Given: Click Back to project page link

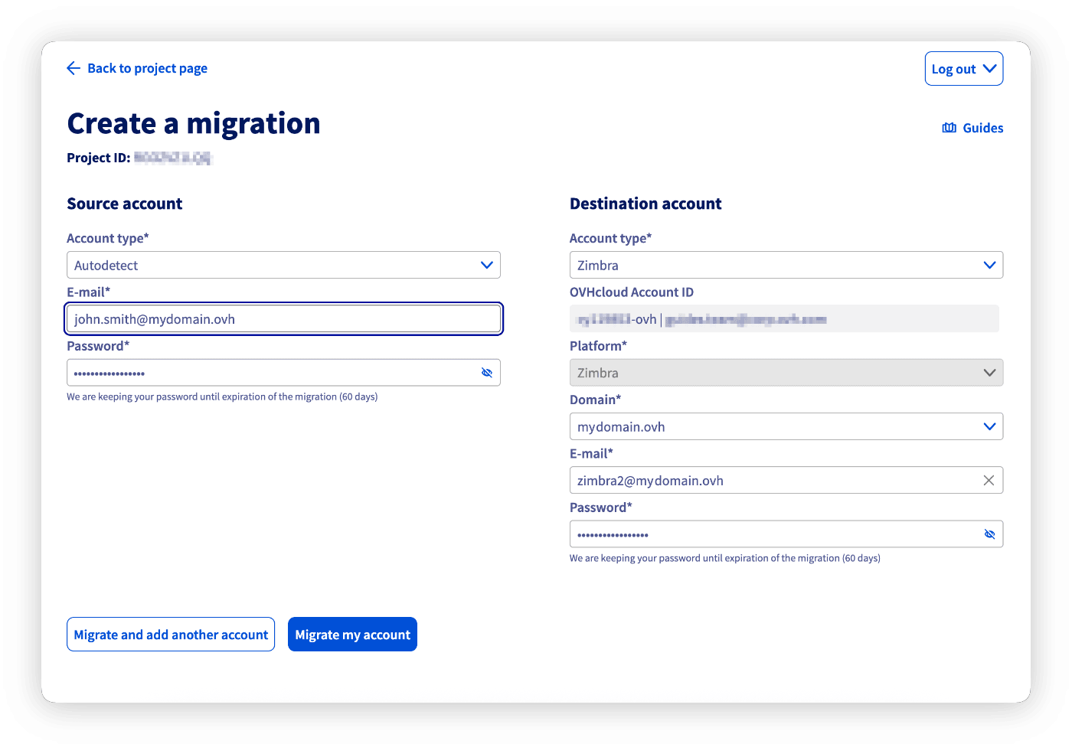Looking at the screenshot, I should [x=147, y=68].
